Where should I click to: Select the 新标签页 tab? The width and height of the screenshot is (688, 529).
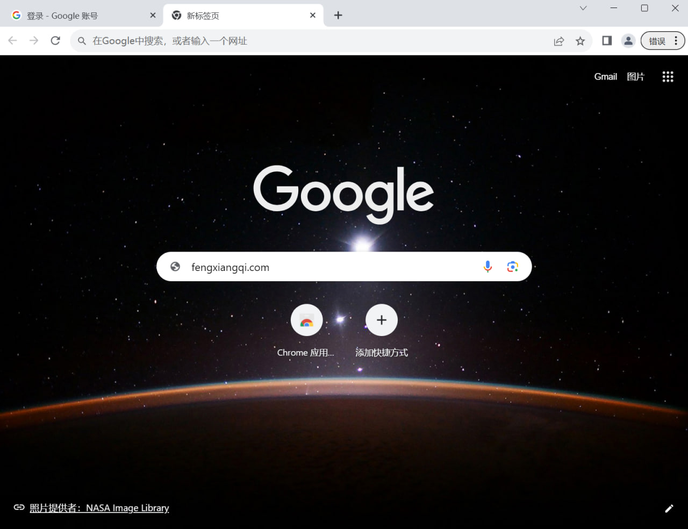click(243, 16)
